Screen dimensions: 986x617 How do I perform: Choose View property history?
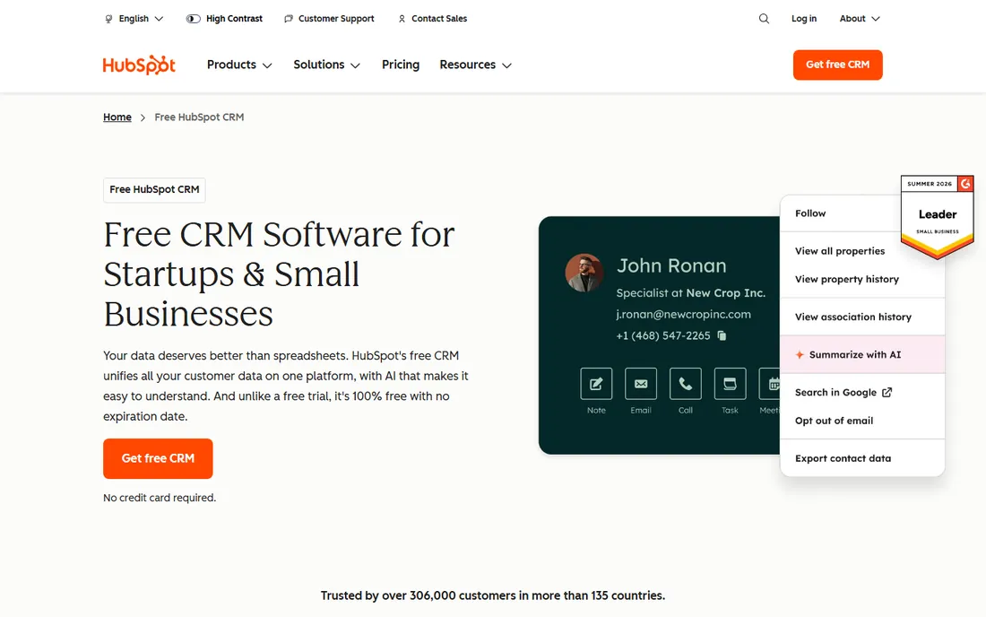[847, 279]
